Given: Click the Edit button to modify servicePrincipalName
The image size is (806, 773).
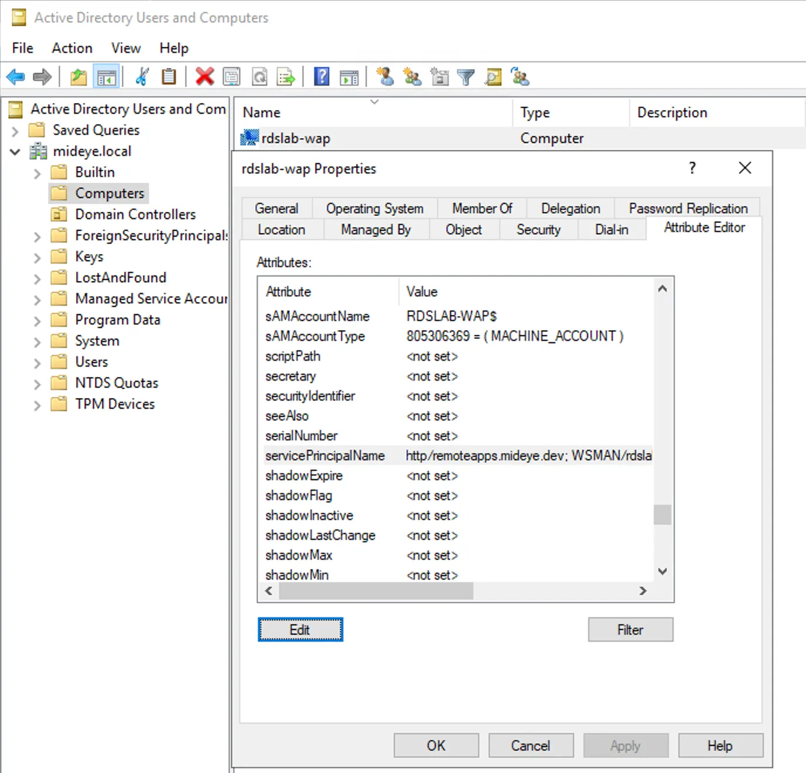Looking at the screenshot, I should pyautogui.click(x=300, y=629).
